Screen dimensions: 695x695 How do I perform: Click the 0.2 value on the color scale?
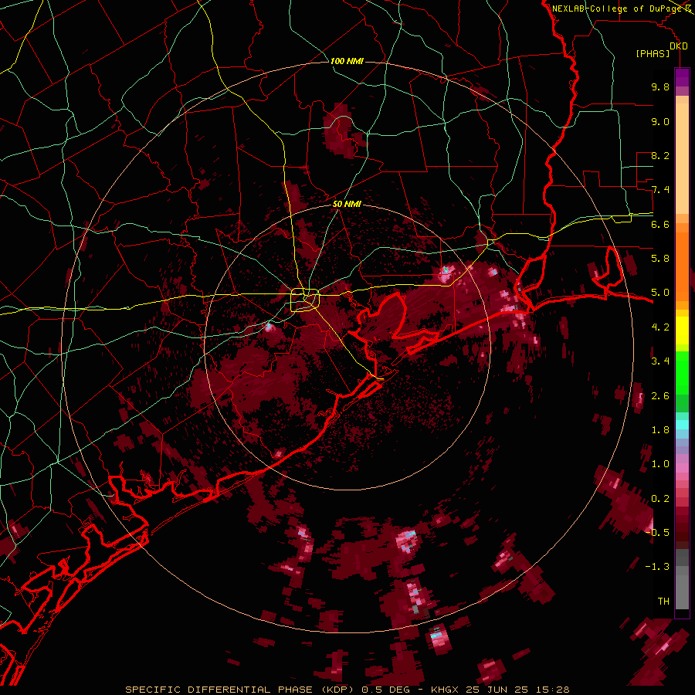click(660, 499)
